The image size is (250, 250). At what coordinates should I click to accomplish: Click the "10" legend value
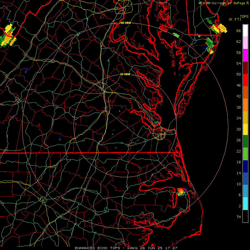click(x=239, y=184)
